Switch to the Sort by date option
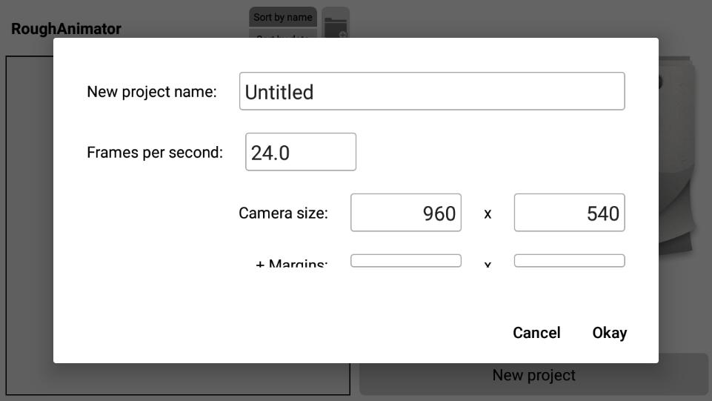This screenshot has height=401, width=712. click(x=282, y=33)
